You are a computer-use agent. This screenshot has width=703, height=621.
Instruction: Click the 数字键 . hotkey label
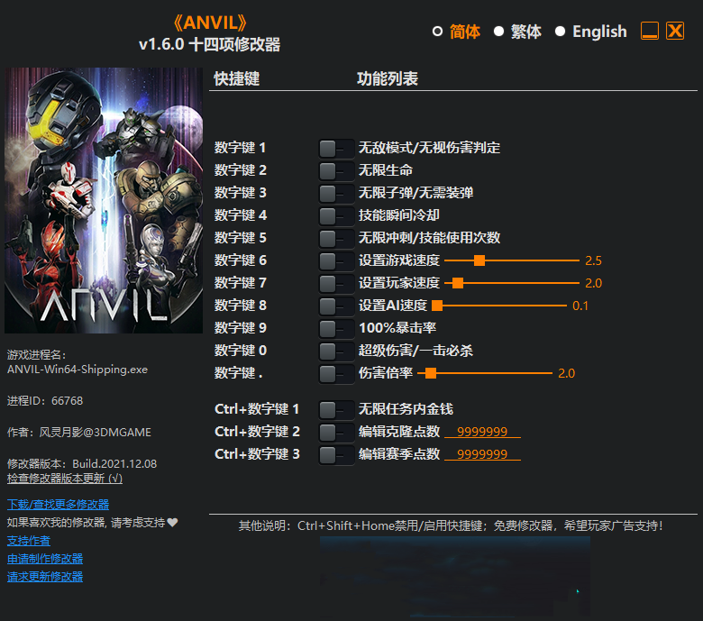pyautogui.click(x=239, y=372)
